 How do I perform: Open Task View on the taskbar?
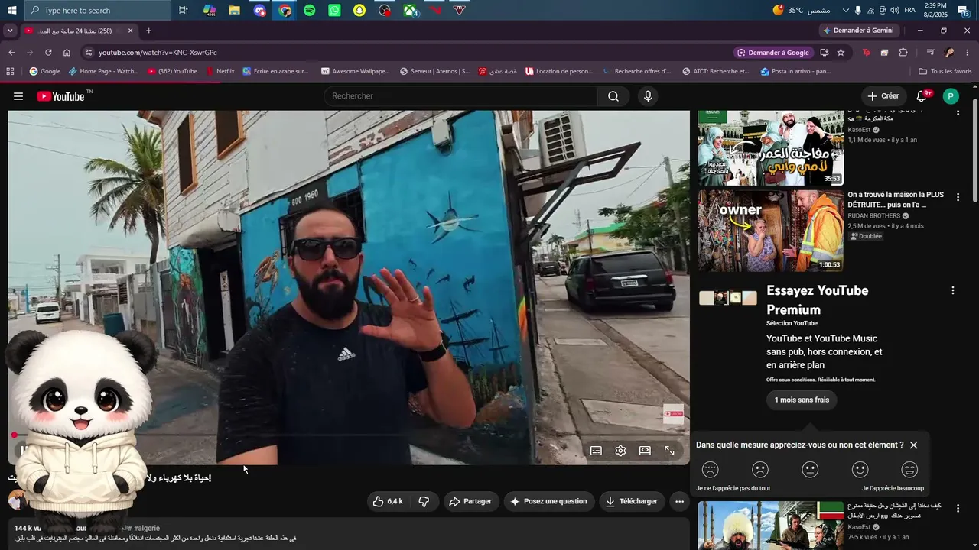(x=184, y=10)
